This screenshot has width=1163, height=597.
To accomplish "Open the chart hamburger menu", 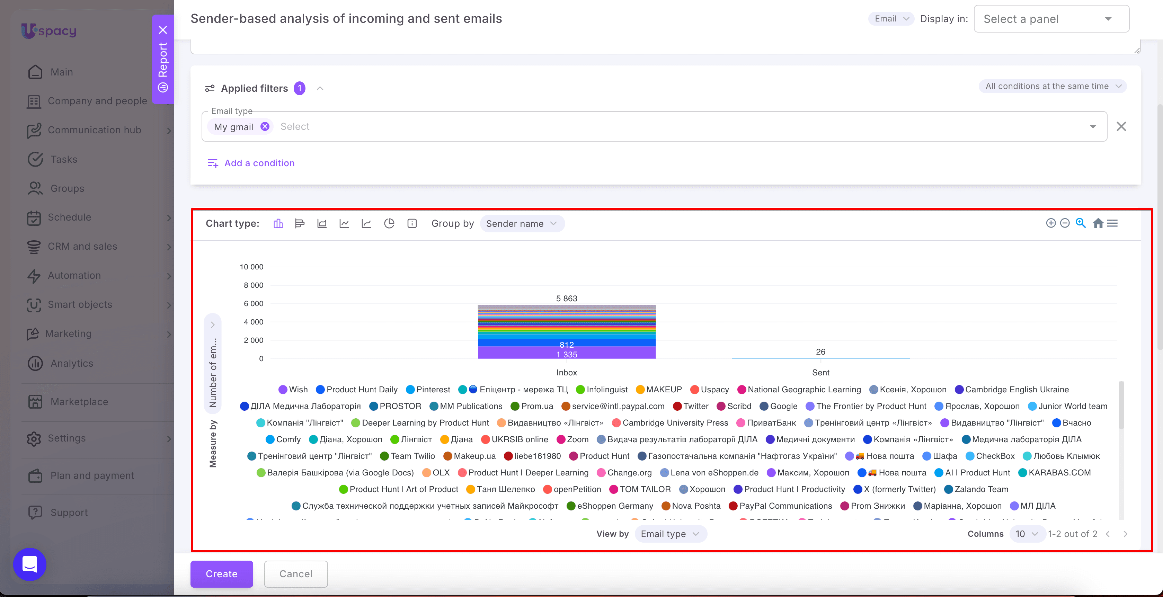I will [x=1112, y=223].
